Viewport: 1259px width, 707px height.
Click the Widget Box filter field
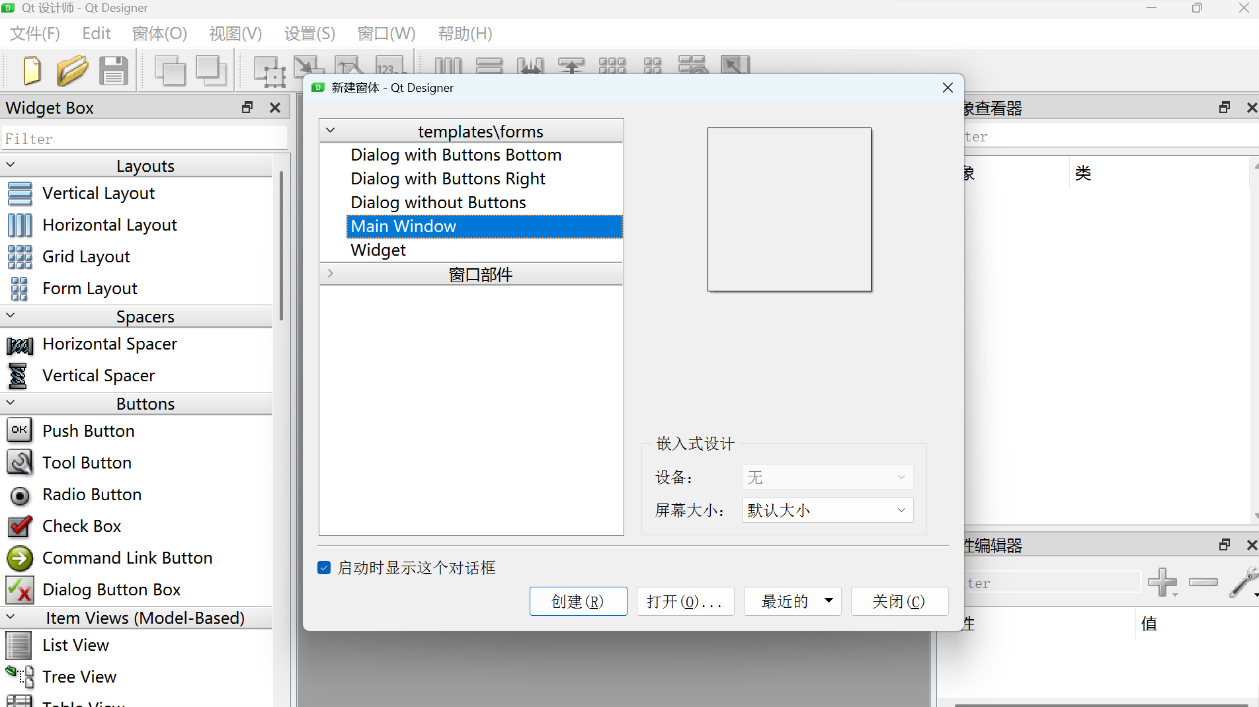coord(144,139)
